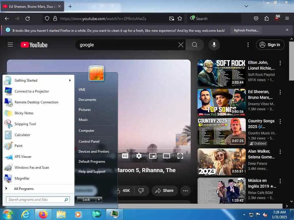Open options menu for Ed Sheeran video

click(280, 92)
